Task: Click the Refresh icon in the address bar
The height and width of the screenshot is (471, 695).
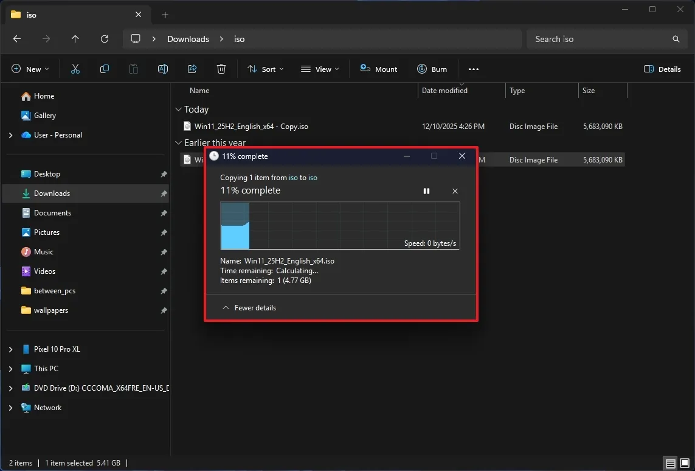Action: coord(104,38)
